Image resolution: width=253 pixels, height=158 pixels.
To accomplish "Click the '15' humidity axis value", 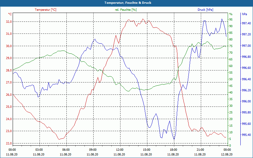I will [231, 126].
